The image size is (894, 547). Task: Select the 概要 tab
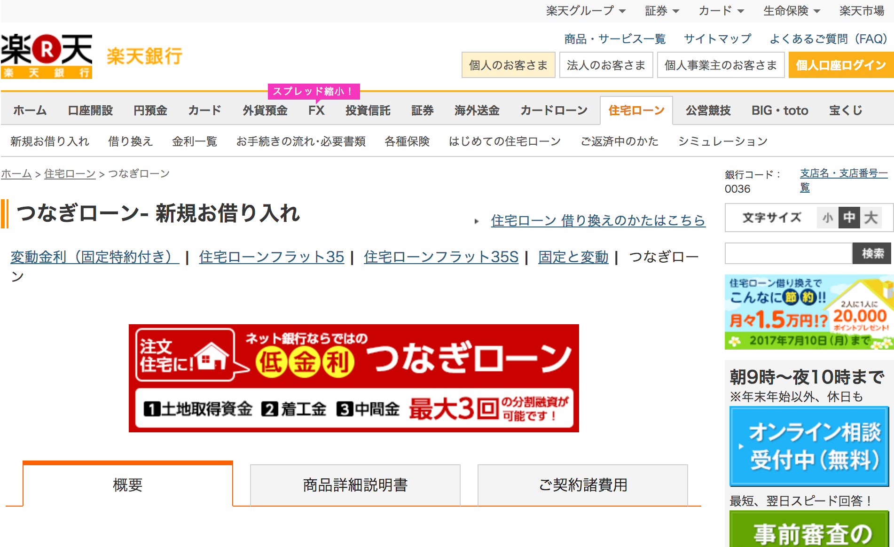point(128,484)
